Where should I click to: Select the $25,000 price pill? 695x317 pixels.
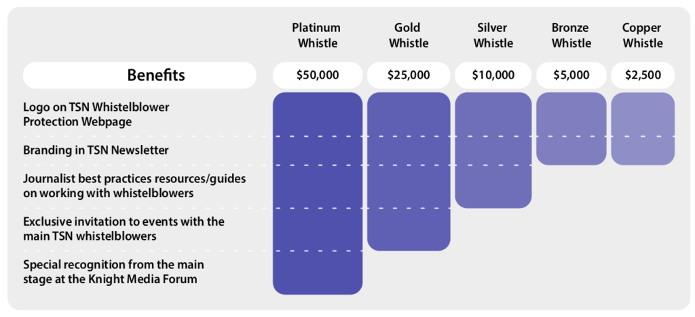pos(409,75)
